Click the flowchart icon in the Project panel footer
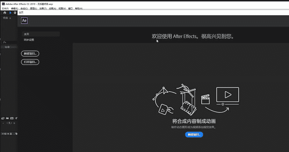The height and width of the screenshot is (152, 289). click(x=16, y=118)
